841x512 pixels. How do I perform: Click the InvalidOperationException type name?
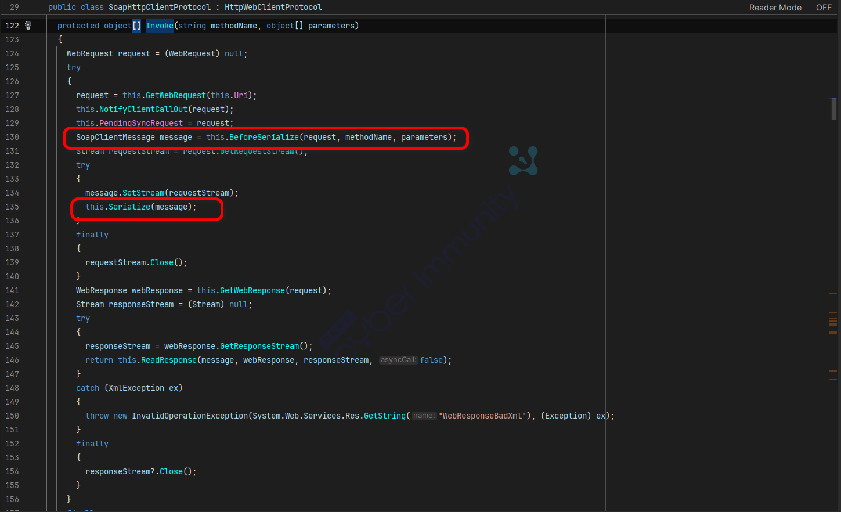pos(190,416)
